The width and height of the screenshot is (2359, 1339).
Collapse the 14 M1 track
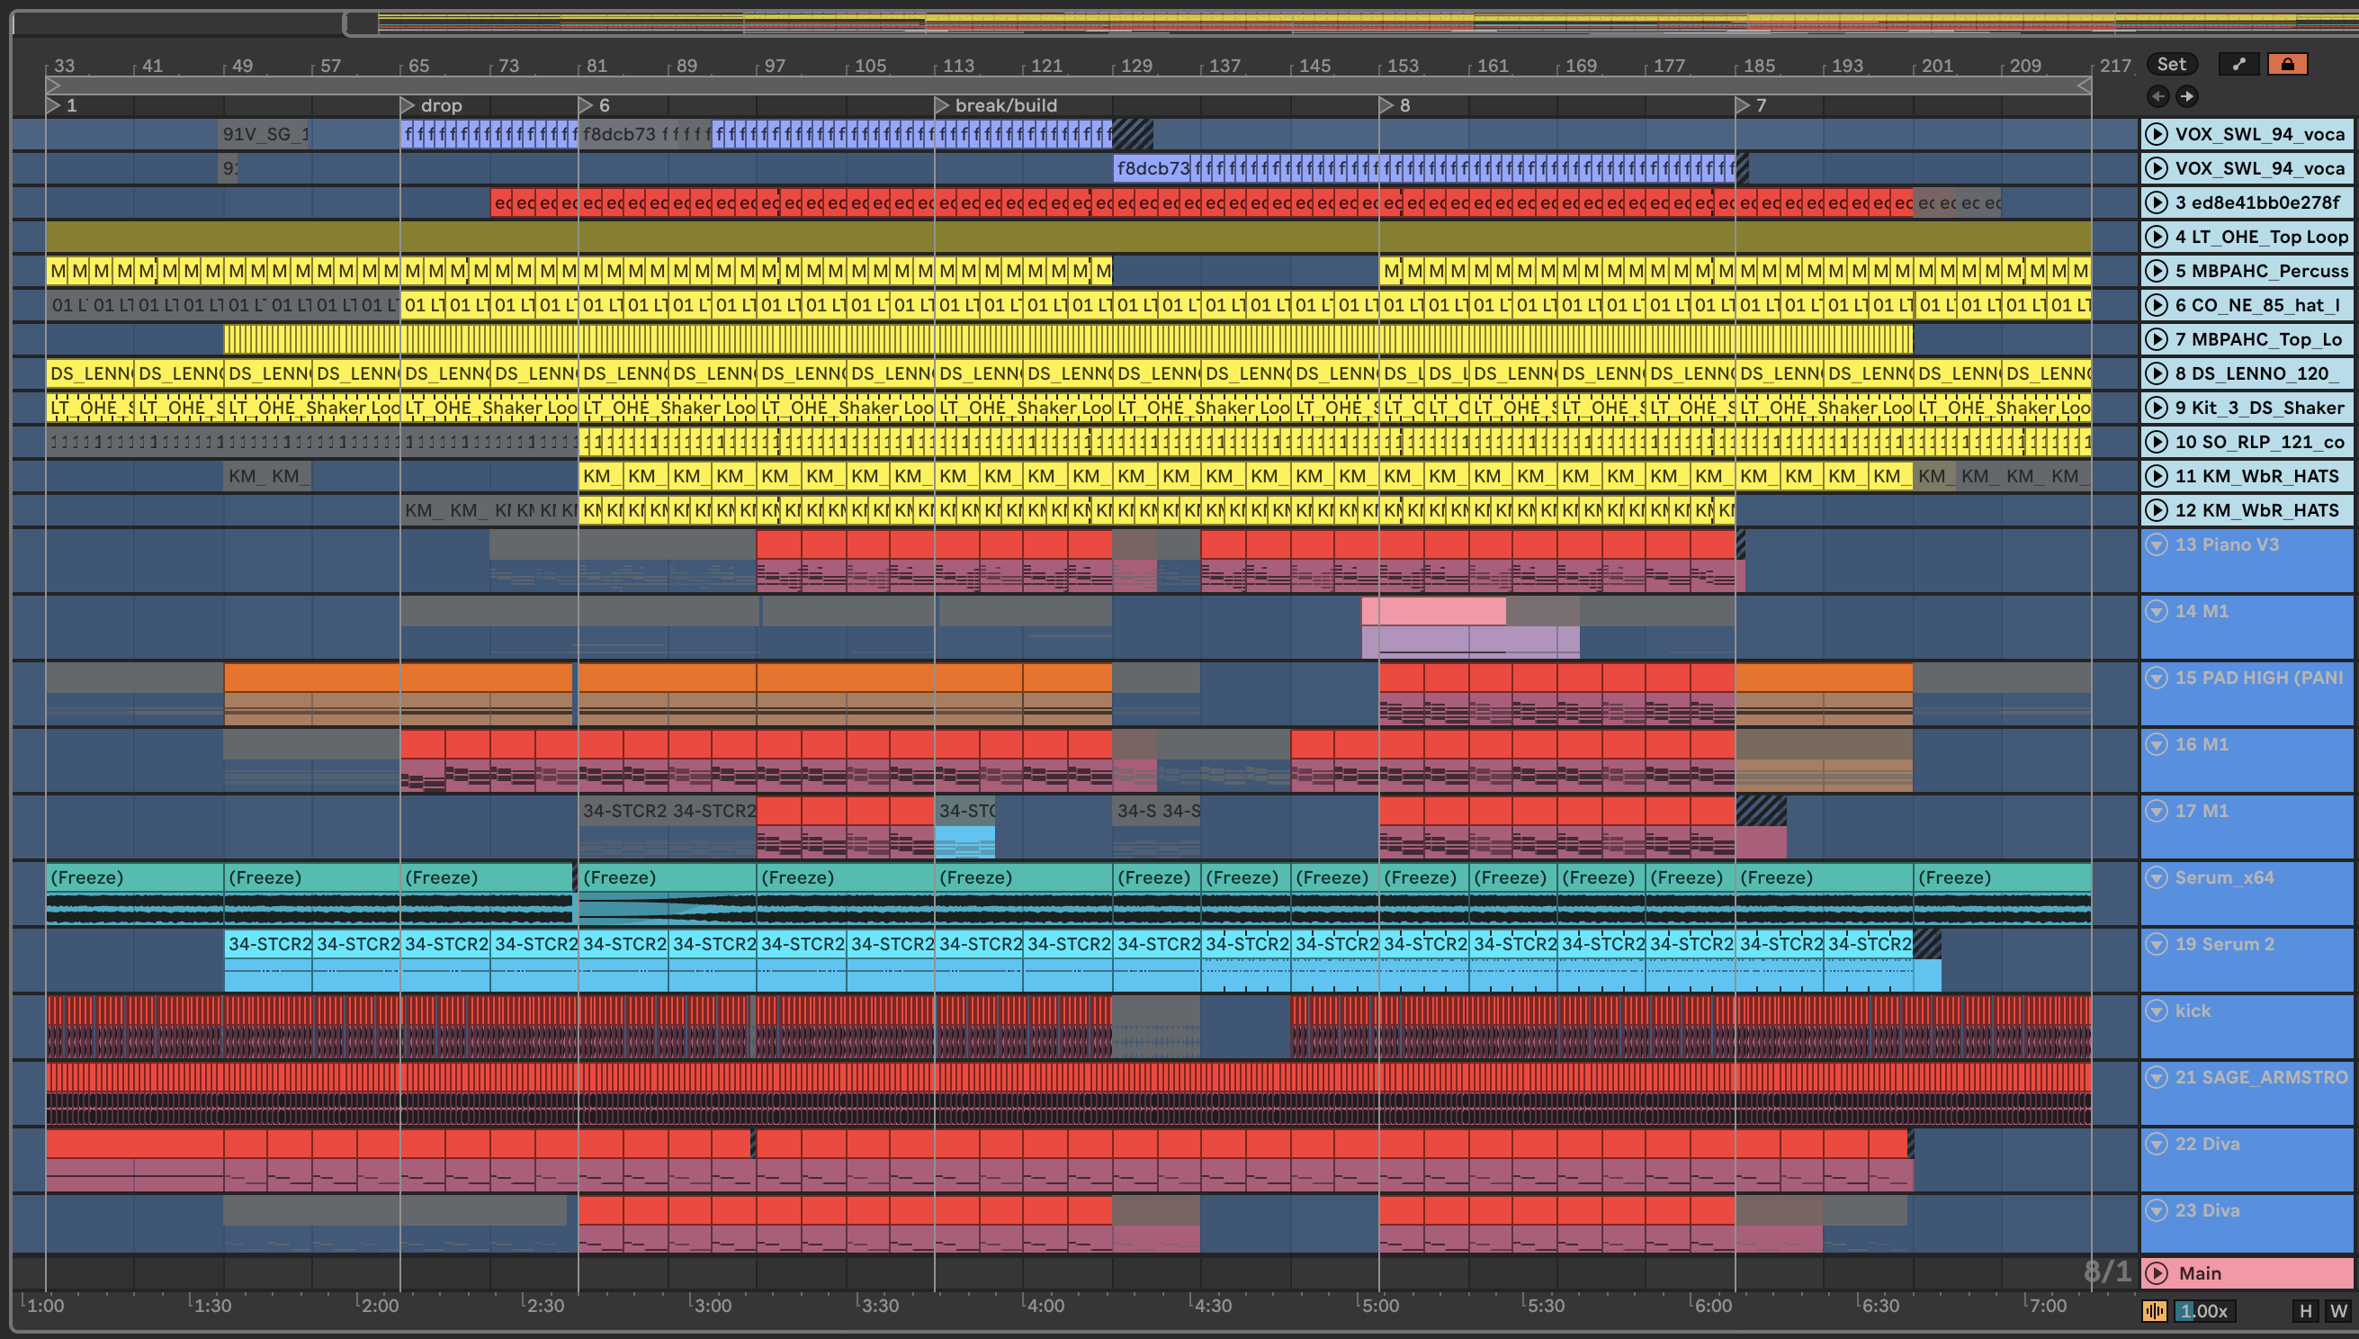[x=2156, y=611]
